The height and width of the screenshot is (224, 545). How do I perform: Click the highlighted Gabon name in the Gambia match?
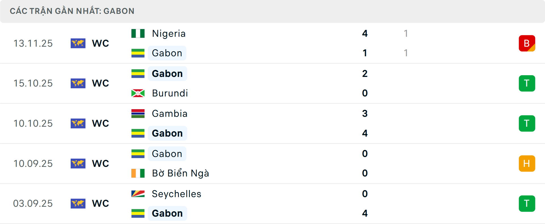(167, 133)
